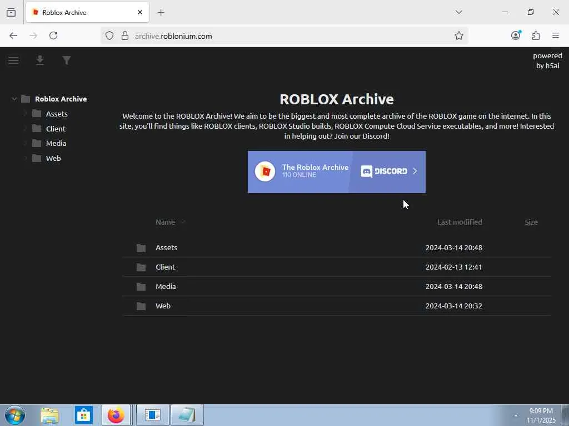This screenshot has height=426, width=569.
Task: Expand the Client tree node arrow
Action: 25,129
